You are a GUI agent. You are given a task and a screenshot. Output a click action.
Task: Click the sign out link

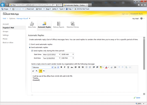pos(125,14)
